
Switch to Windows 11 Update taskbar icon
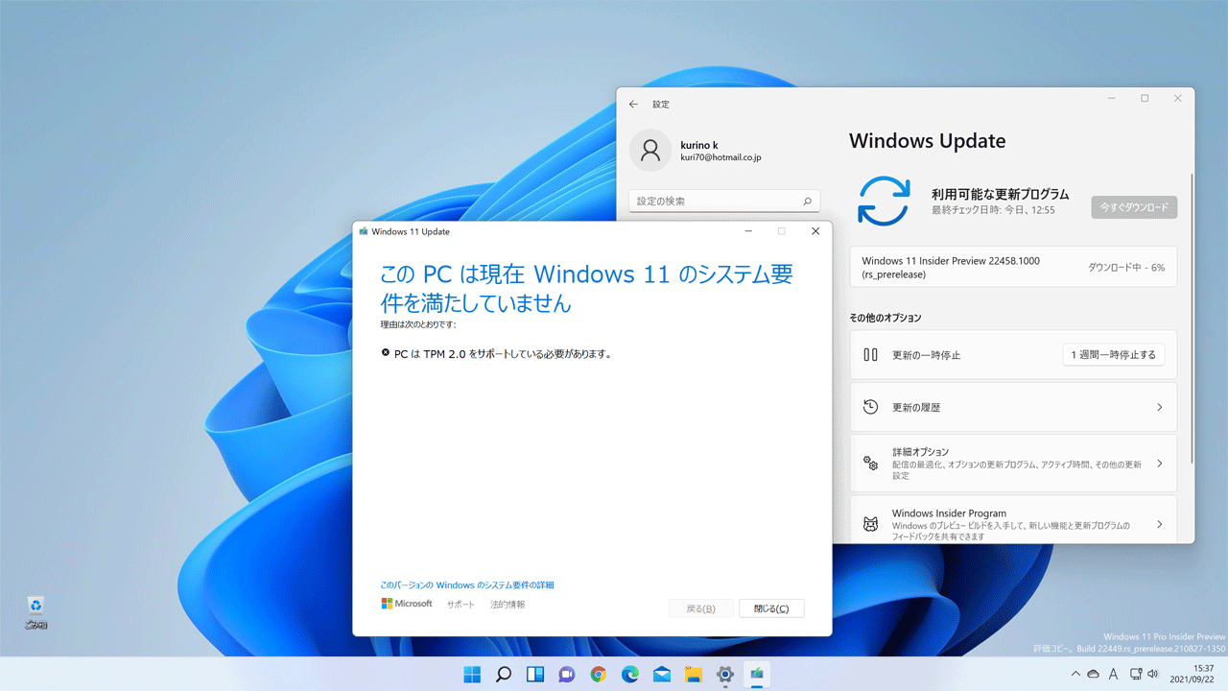pyautogui.click(x=757, y=675)
